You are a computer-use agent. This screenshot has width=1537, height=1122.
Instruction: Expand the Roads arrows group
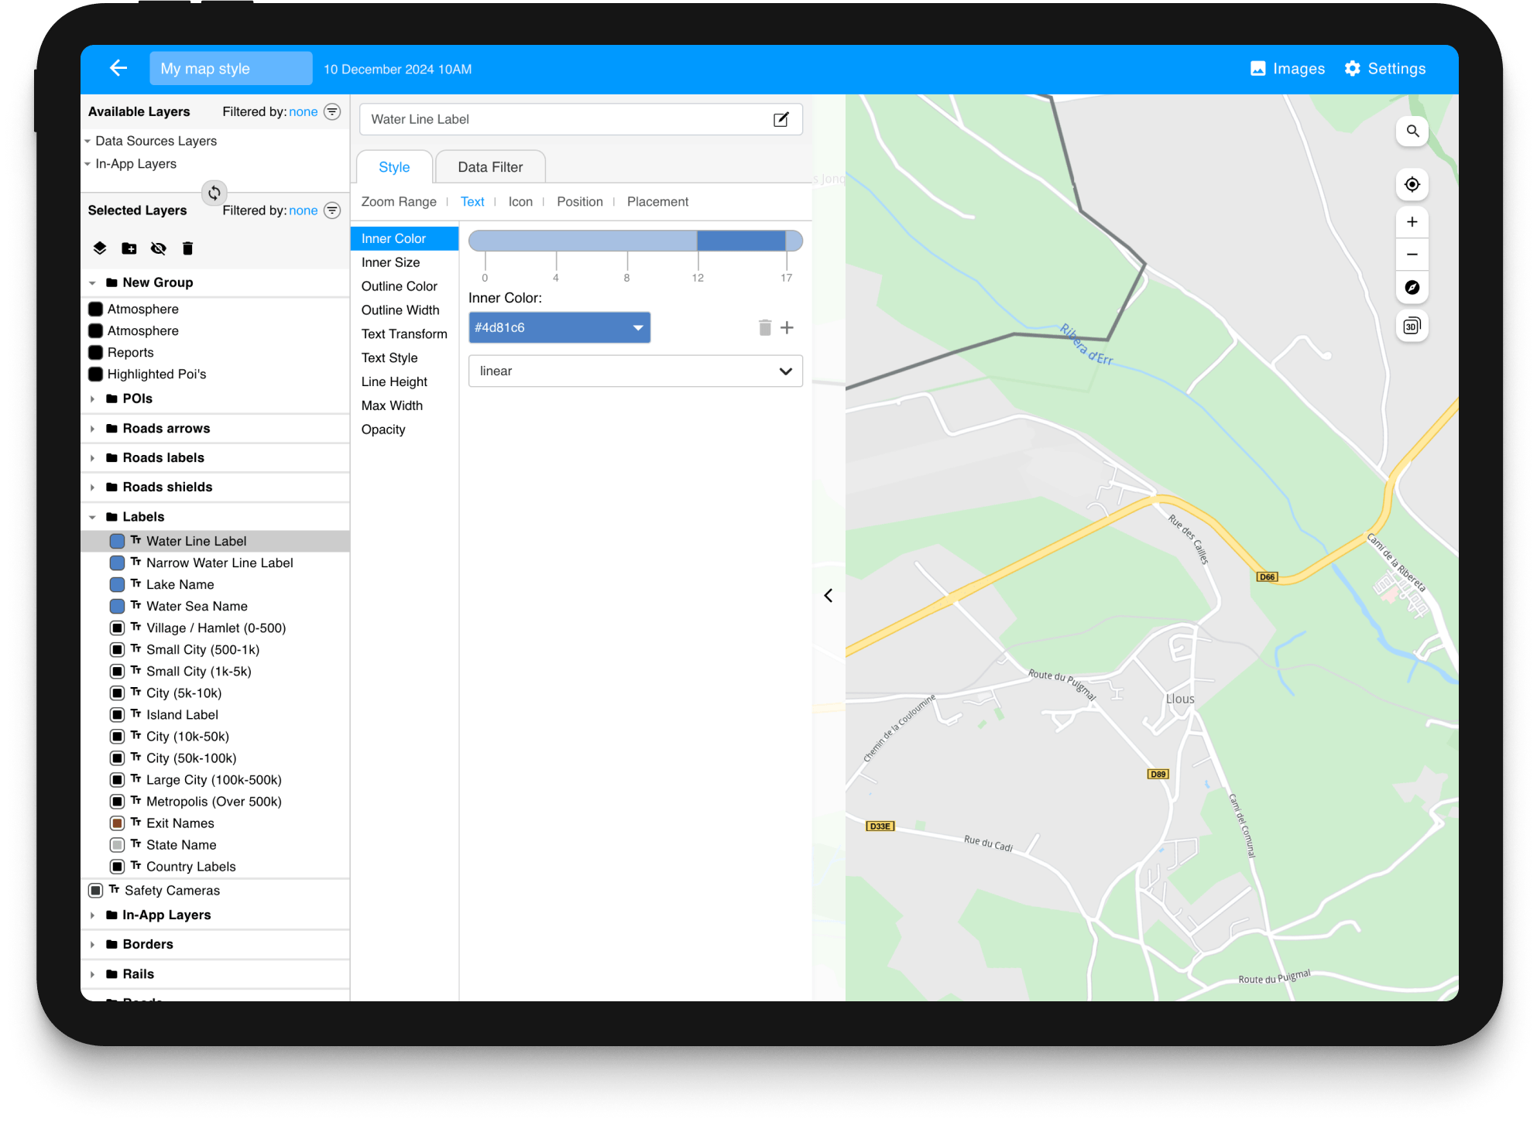(x=92, y=429)
